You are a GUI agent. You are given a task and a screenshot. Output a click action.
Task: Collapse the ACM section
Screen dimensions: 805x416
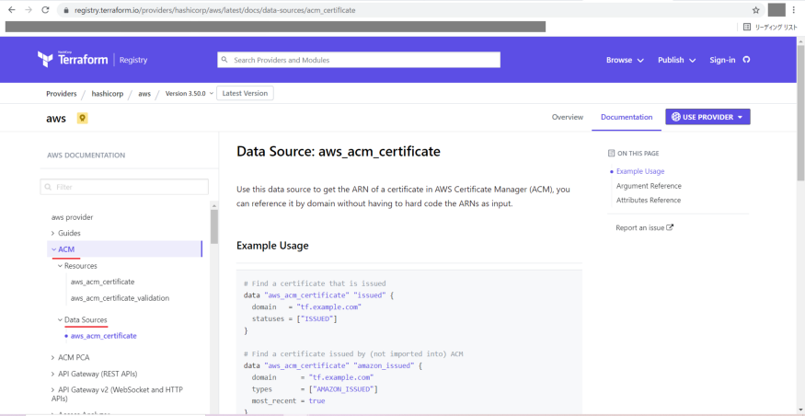click(x=124, y=249)
